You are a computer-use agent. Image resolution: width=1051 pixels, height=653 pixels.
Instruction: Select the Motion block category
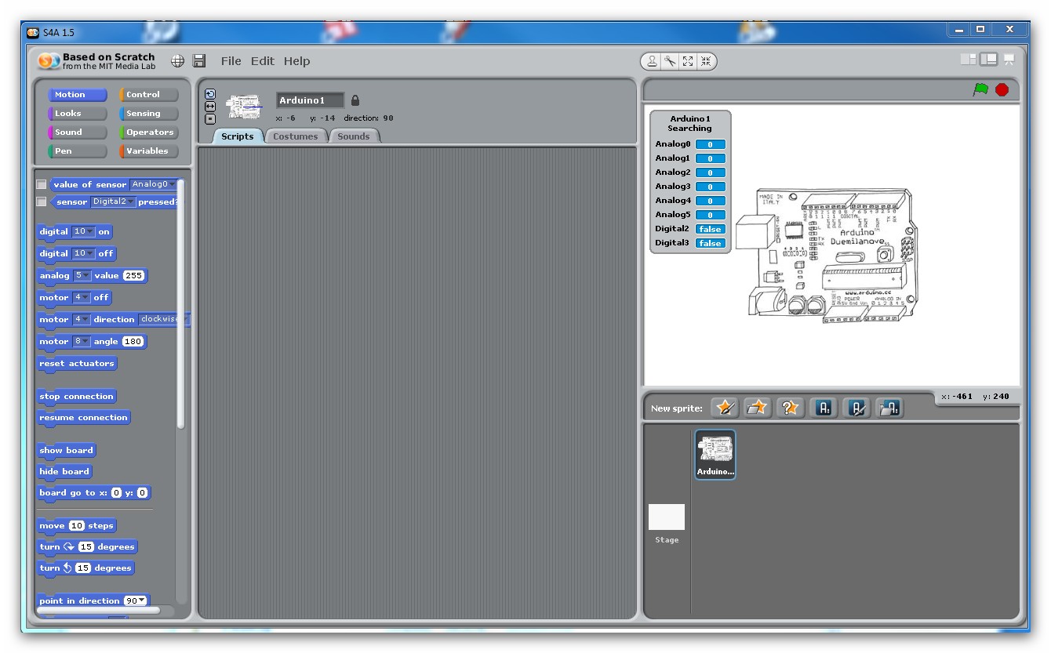(77, 95)
